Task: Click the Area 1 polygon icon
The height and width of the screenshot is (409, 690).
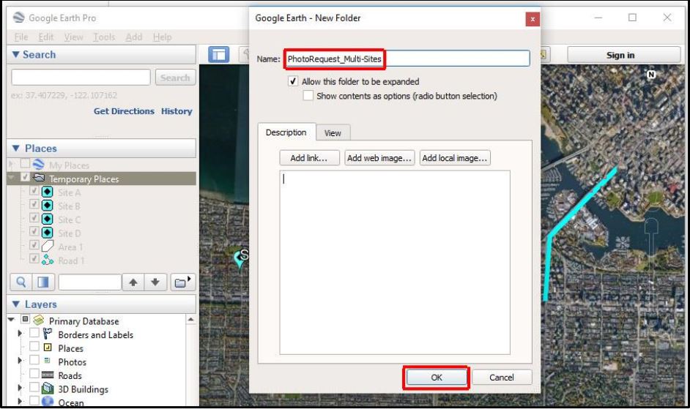Action: pyautogui.click(x=47, y=247)
